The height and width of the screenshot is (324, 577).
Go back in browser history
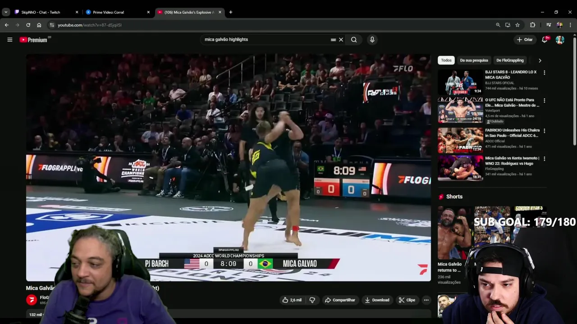tap(6, 25)
